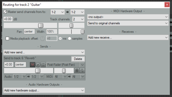Select the ms radio button

[60, 38]
